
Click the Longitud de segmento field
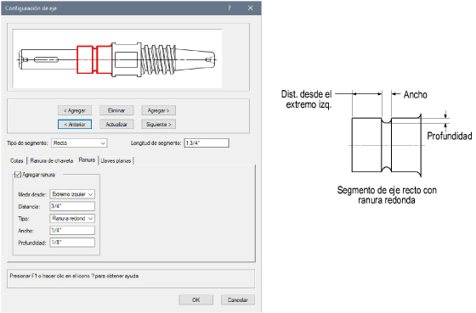207,143
